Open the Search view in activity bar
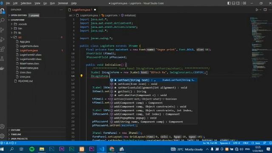The image size is (272, 153). point(3,20)
